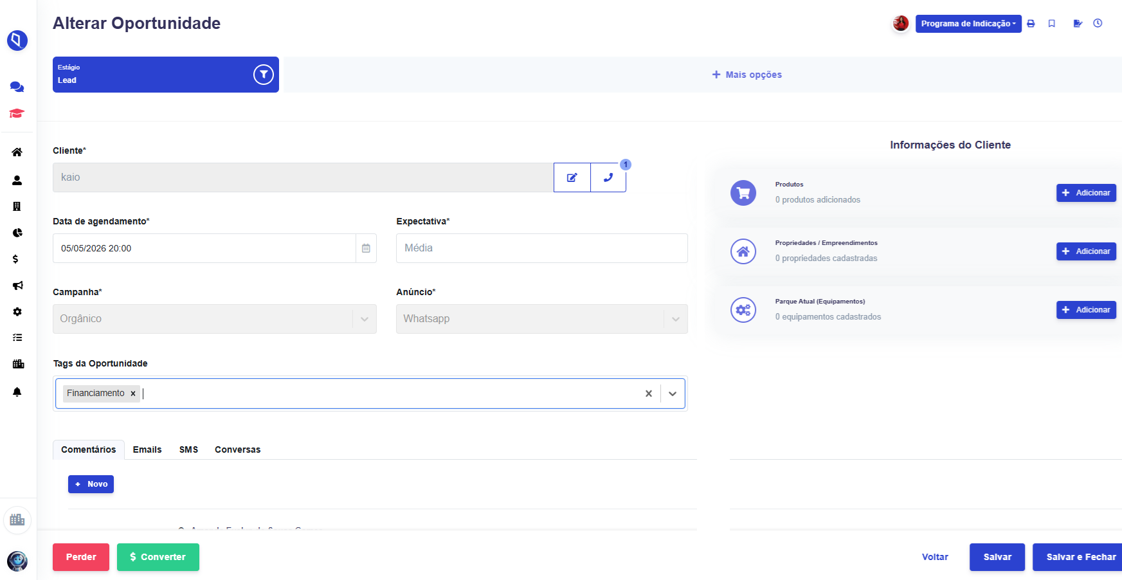Open the Anúncio Whatsapp dropdown
This screenshot has width=1122, height=580.
[542, 319]
